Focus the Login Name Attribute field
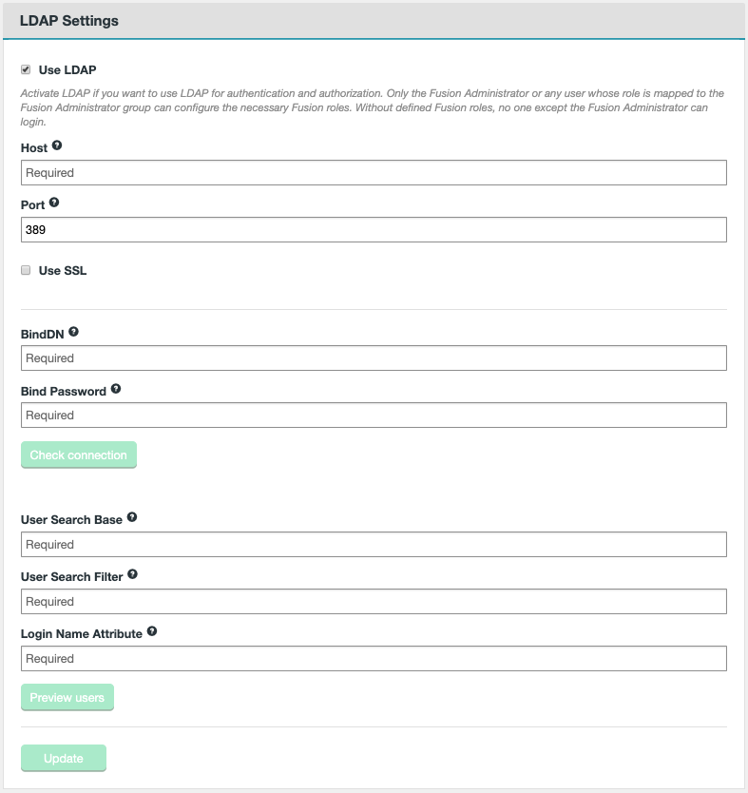Viewport: 748px width, 793px height. point(374,658)
